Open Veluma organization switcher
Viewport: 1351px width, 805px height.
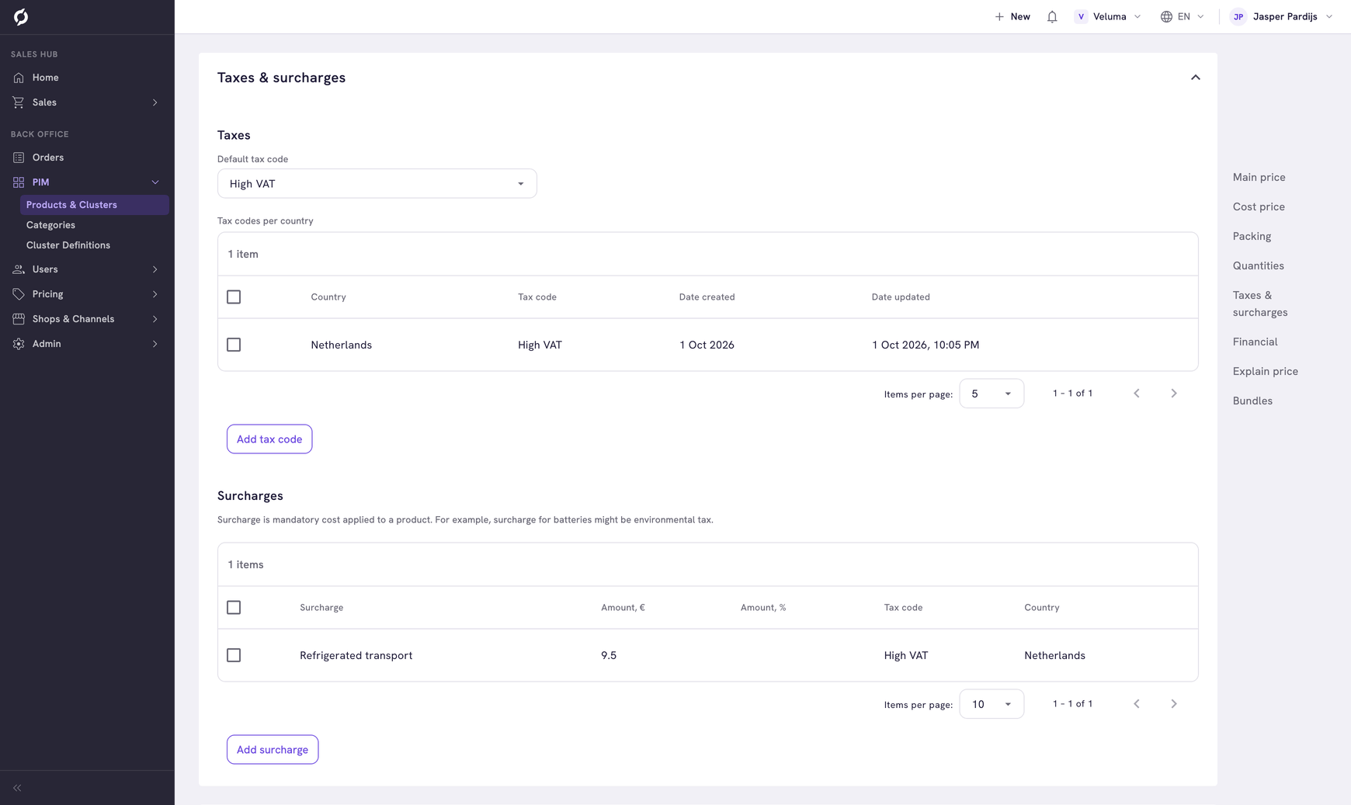point(1108,16)
